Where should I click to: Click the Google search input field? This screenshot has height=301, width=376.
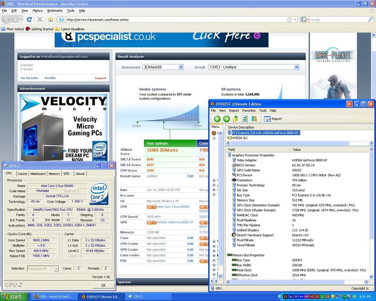coord(339,20)
